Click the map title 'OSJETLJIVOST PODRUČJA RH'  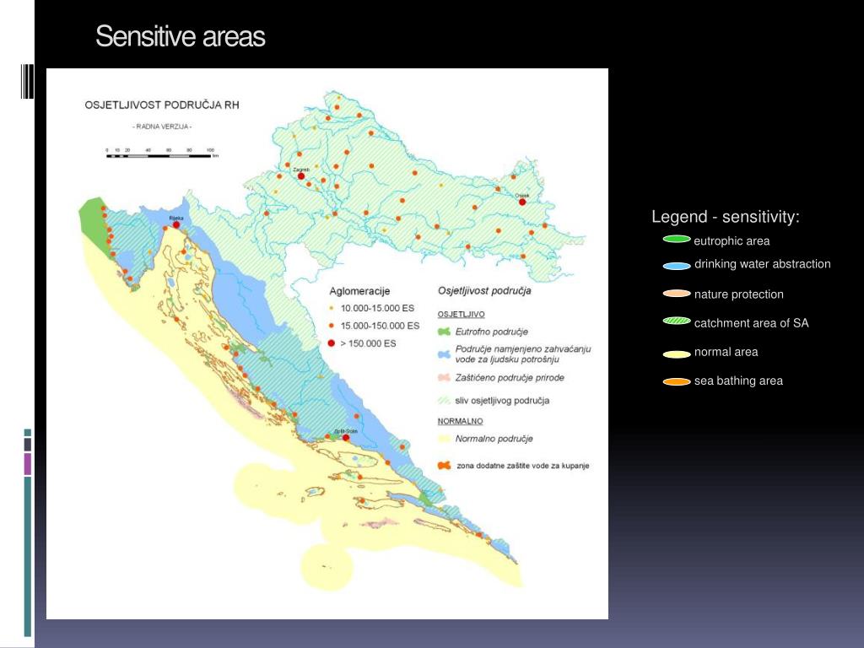pyautogui.click(x=162, y=105)
